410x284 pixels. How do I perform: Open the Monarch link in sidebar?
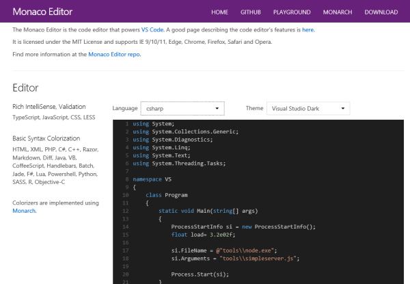[x=24, y=211]
